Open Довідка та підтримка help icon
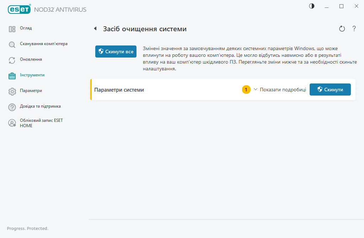This screenshot has width=364, height=238. coord(12,107)
